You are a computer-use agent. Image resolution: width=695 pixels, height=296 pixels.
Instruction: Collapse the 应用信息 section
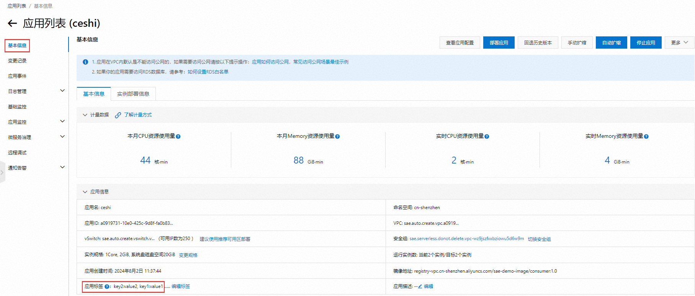(x=85, y=192)
